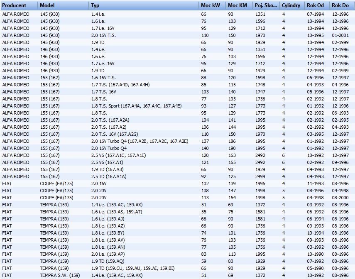The height and width of the screenshot is (279, 355).
Task: Select the 190 Moc KM value
Action: point(232,148)
